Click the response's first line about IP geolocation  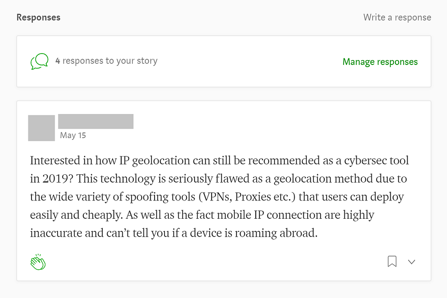pyautogui.click(x=219, y=160)
